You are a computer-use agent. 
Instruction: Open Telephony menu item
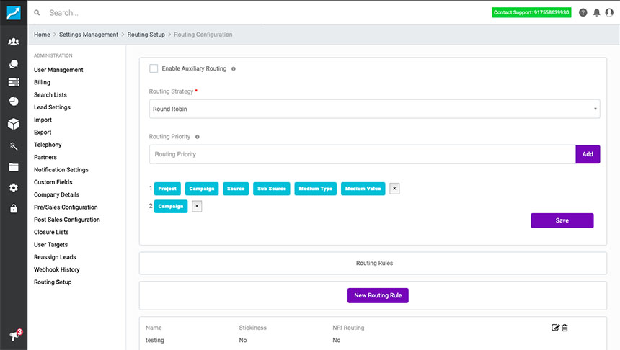[x=48, y=145]
